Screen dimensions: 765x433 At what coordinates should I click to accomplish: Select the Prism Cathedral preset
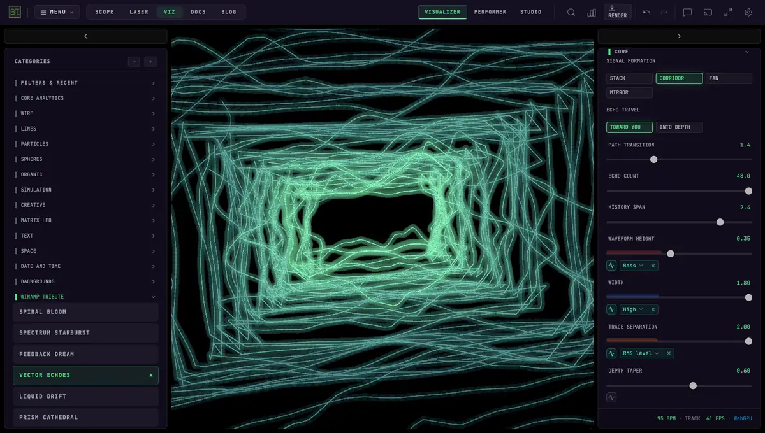pos(85,417)
